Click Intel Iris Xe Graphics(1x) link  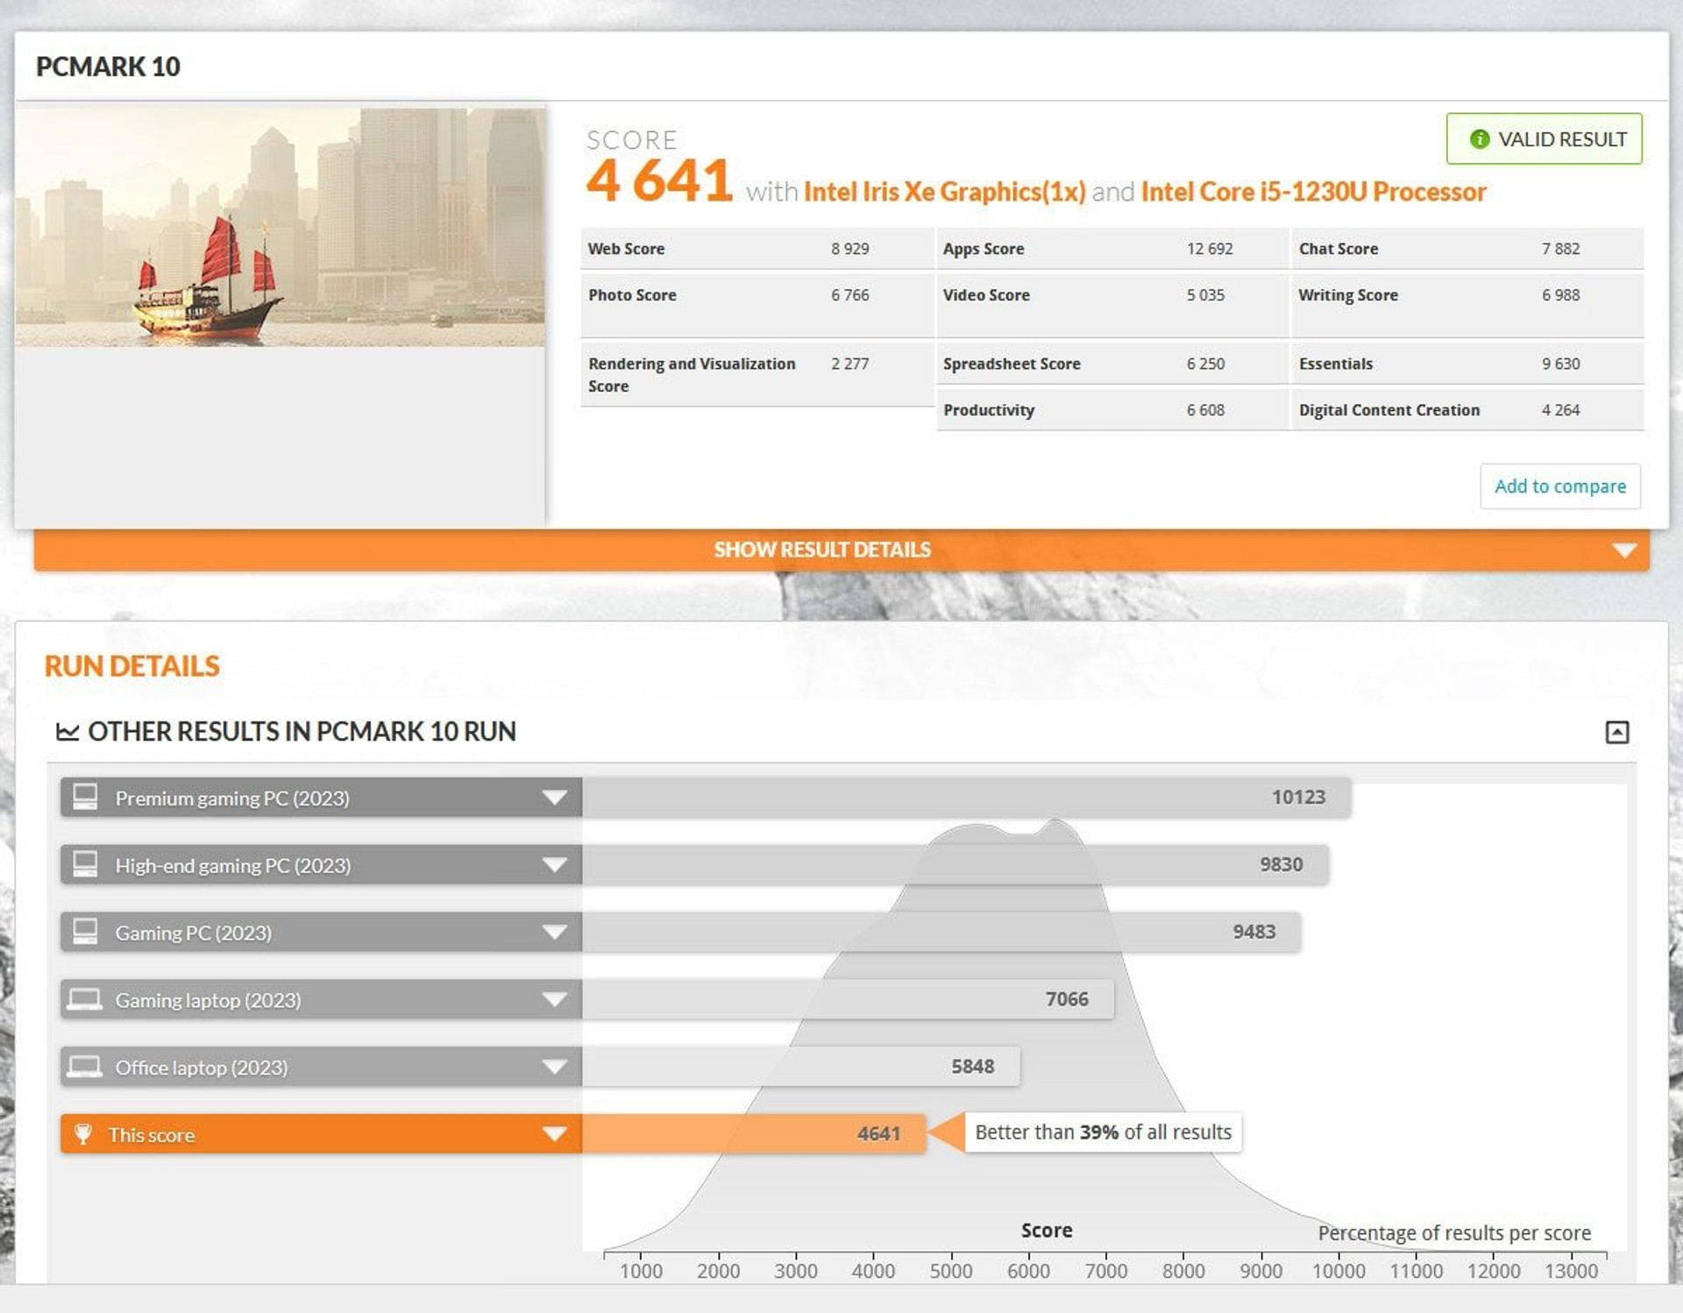[x=944, y=191]
